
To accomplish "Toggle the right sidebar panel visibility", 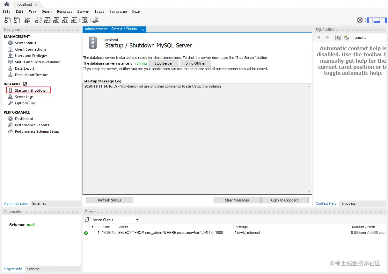I will (x=383, y=20).
